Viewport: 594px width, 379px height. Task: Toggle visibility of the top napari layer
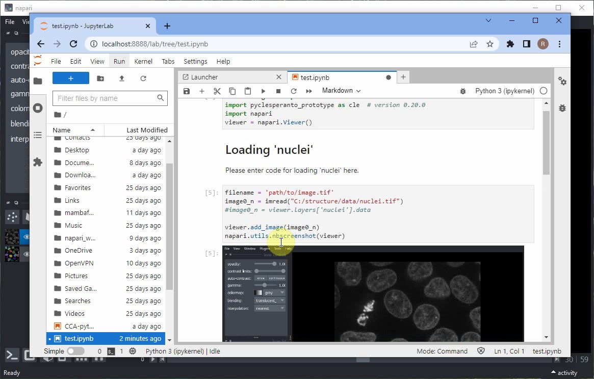26,237
